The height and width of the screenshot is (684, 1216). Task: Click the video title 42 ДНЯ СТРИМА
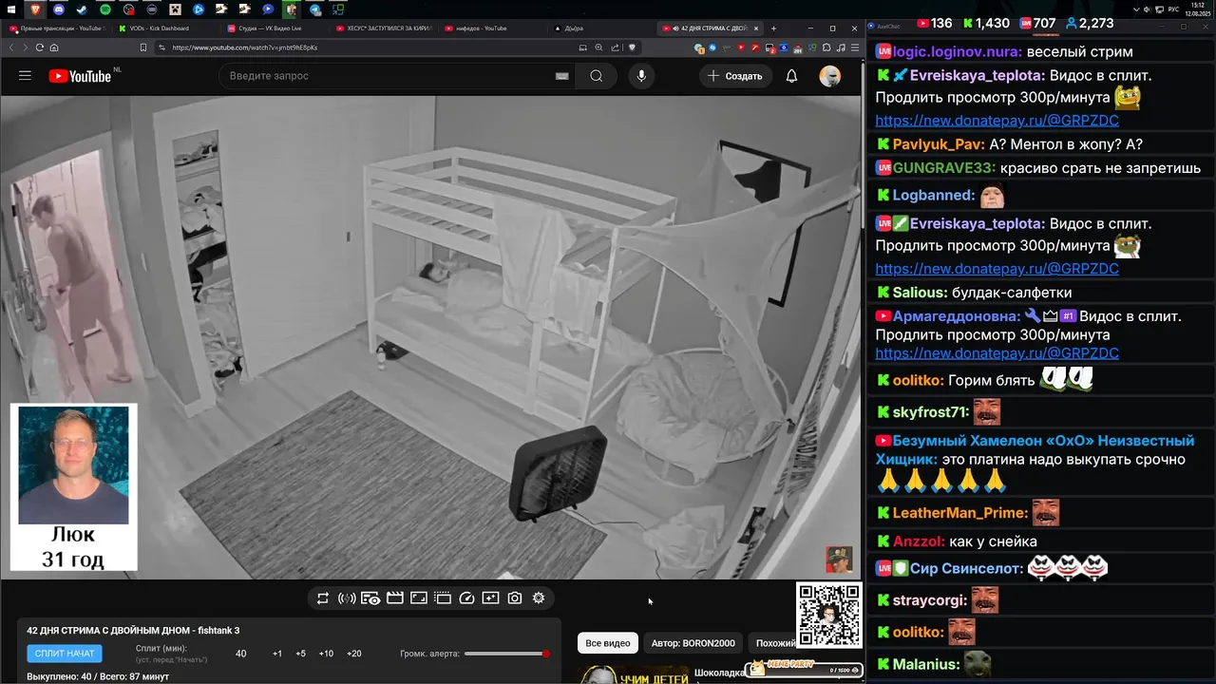coord(133,631)
